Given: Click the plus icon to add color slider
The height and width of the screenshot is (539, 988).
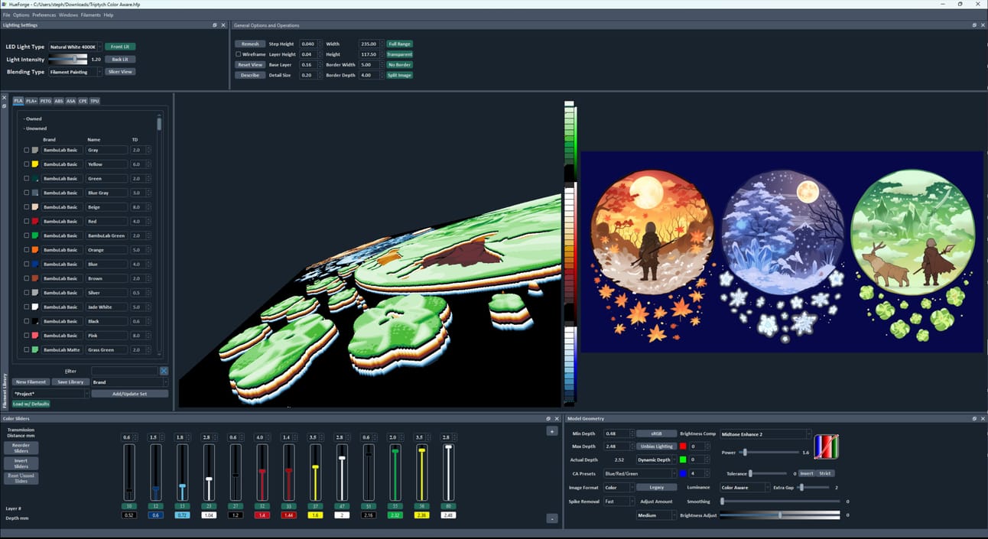Looking at the screenshot, I should coord(552,431).
